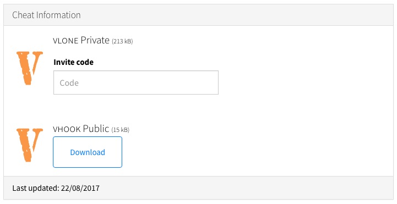Click the orange V logo beside VHOOK Public
This screenshot has width=397, height=204.
(30, 145)
